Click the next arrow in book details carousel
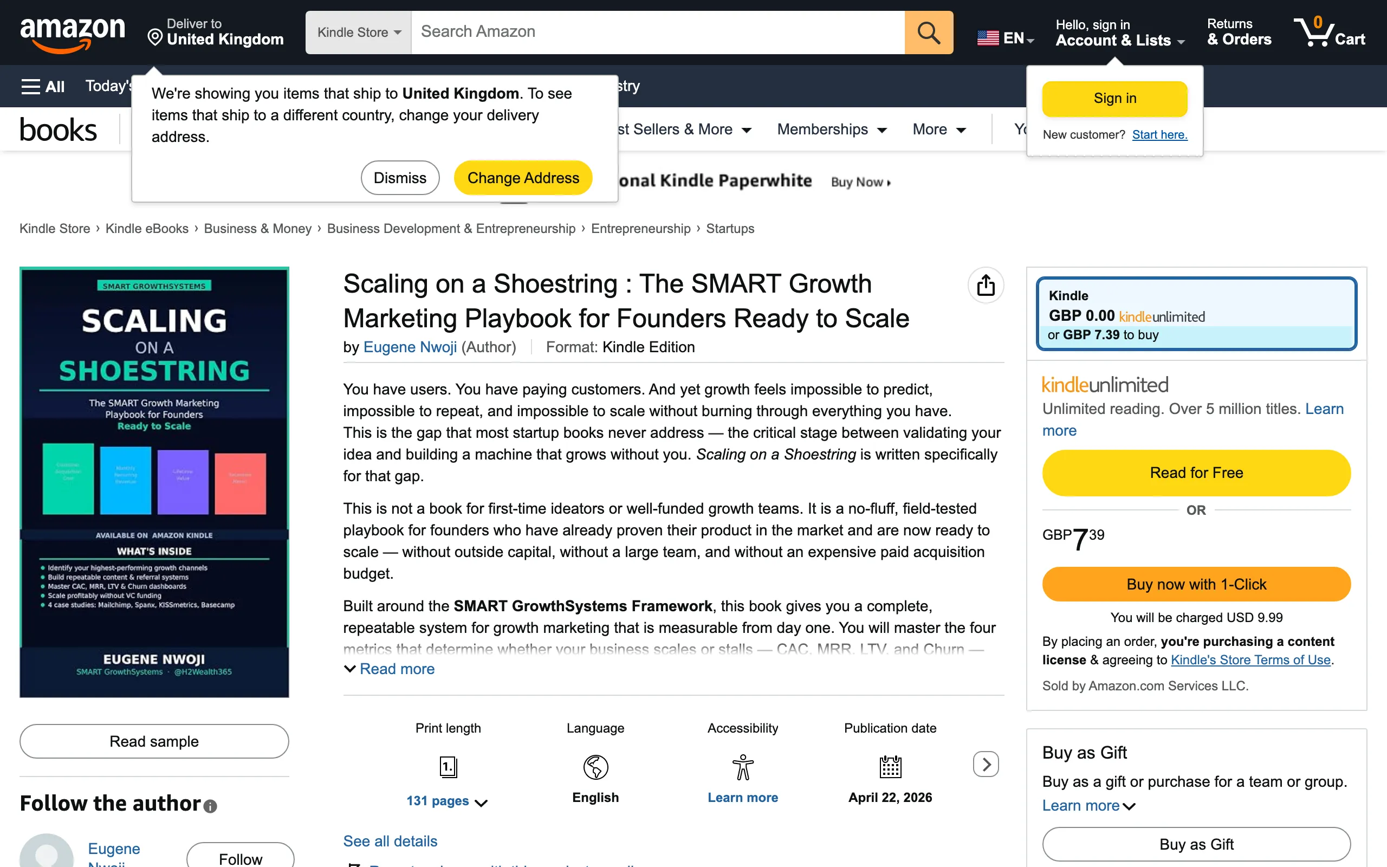The width and height of the screenshot is (1387, 867). pyautogui.click(x=986, y=765)
